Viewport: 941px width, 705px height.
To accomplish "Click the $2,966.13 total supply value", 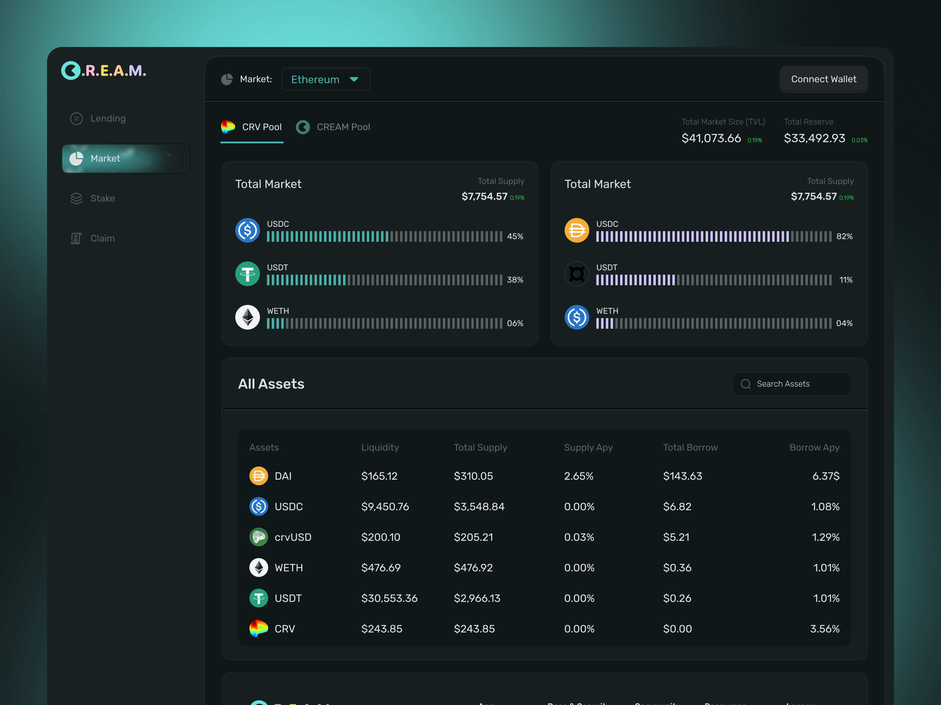I will tap(477, 598).
